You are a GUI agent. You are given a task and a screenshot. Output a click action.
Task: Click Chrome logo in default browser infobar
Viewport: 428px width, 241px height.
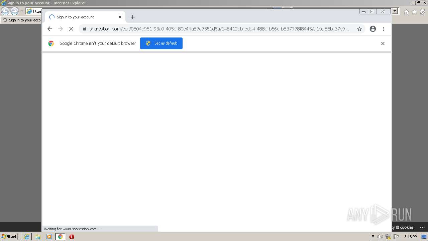(51, 44)
